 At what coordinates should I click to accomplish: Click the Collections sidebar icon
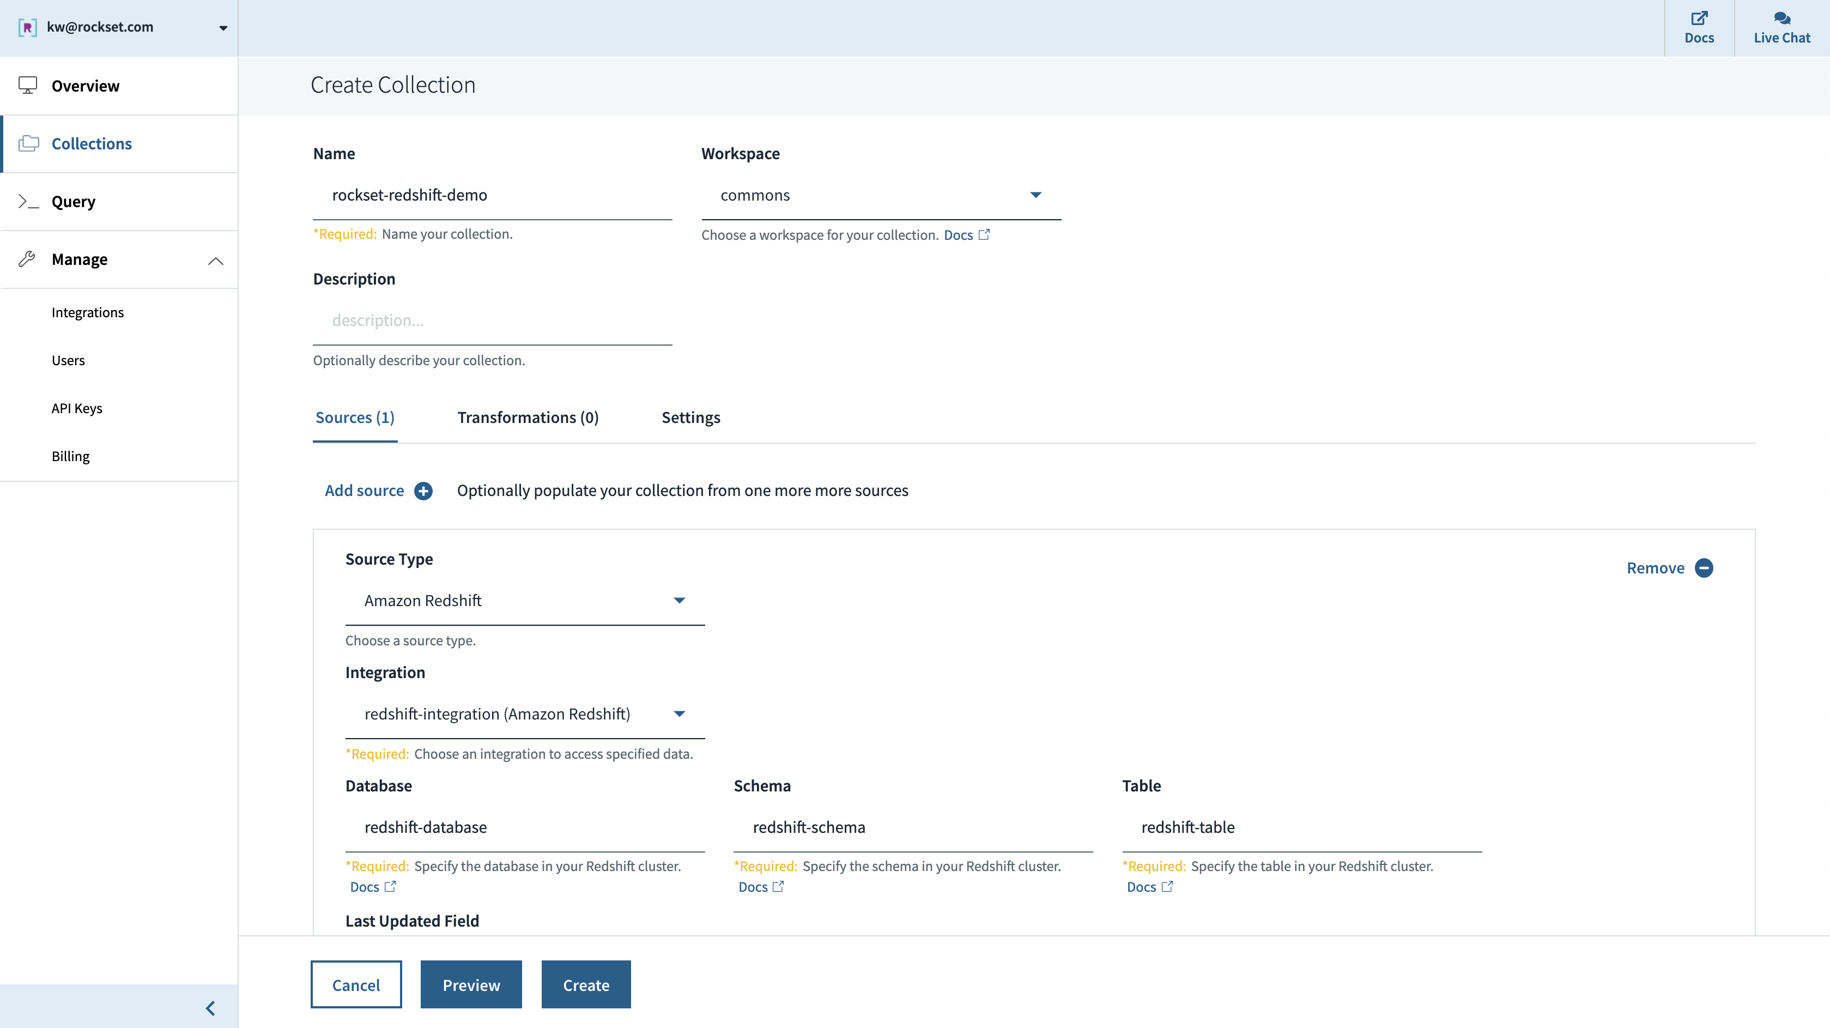(x=28, y=143)
